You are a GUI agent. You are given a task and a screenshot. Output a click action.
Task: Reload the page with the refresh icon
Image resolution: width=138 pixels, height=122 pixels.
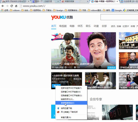[x=11, y=6]
